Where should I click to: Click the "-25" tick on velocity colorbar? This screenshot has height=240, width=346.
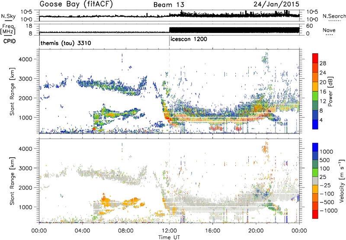point(326,185)
